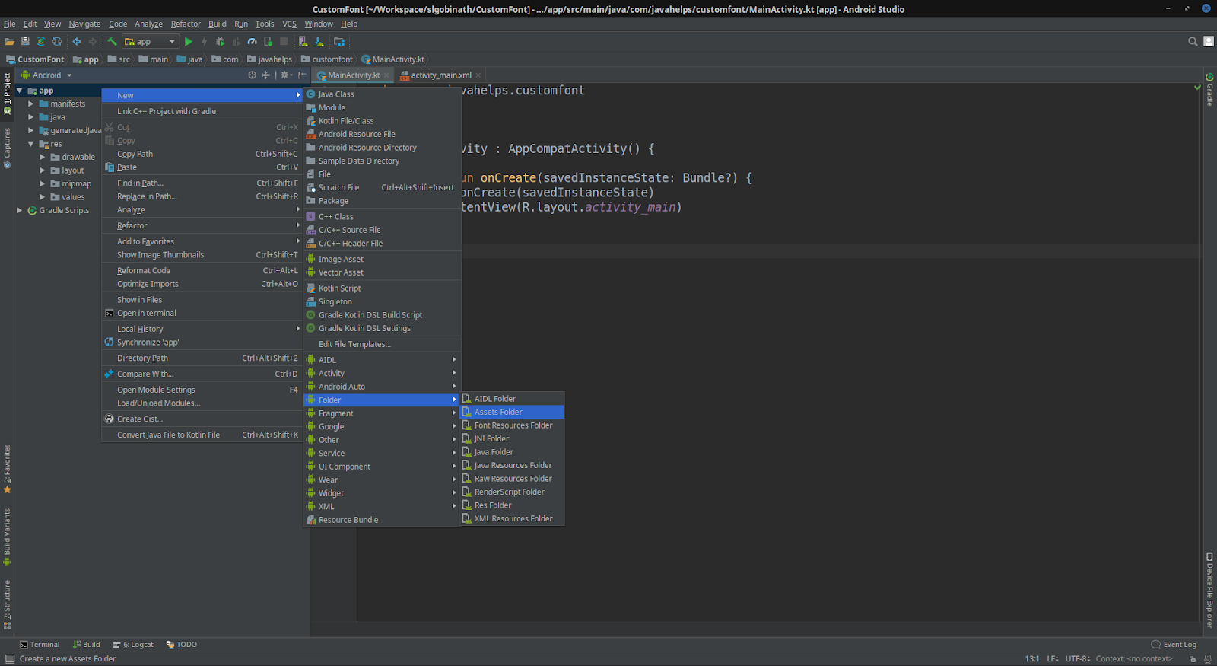1217x666 pixels.
Task: Collapse the res folder node
Action: pos(31,144)
